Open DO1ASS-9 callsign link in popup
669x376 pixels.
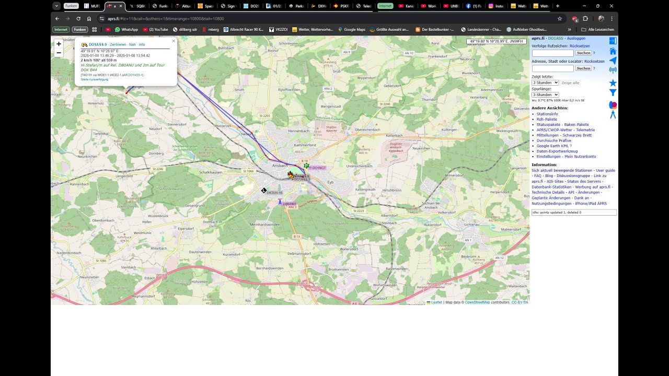pyautogui.click(x=97, y=45)
